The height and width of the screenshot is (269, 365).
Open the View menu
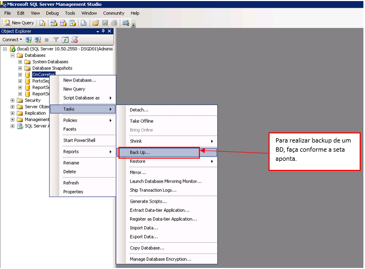pyautogui.click(x=35, y=13)
